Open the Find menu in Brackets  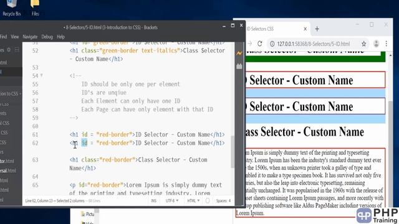pos(3,37)
